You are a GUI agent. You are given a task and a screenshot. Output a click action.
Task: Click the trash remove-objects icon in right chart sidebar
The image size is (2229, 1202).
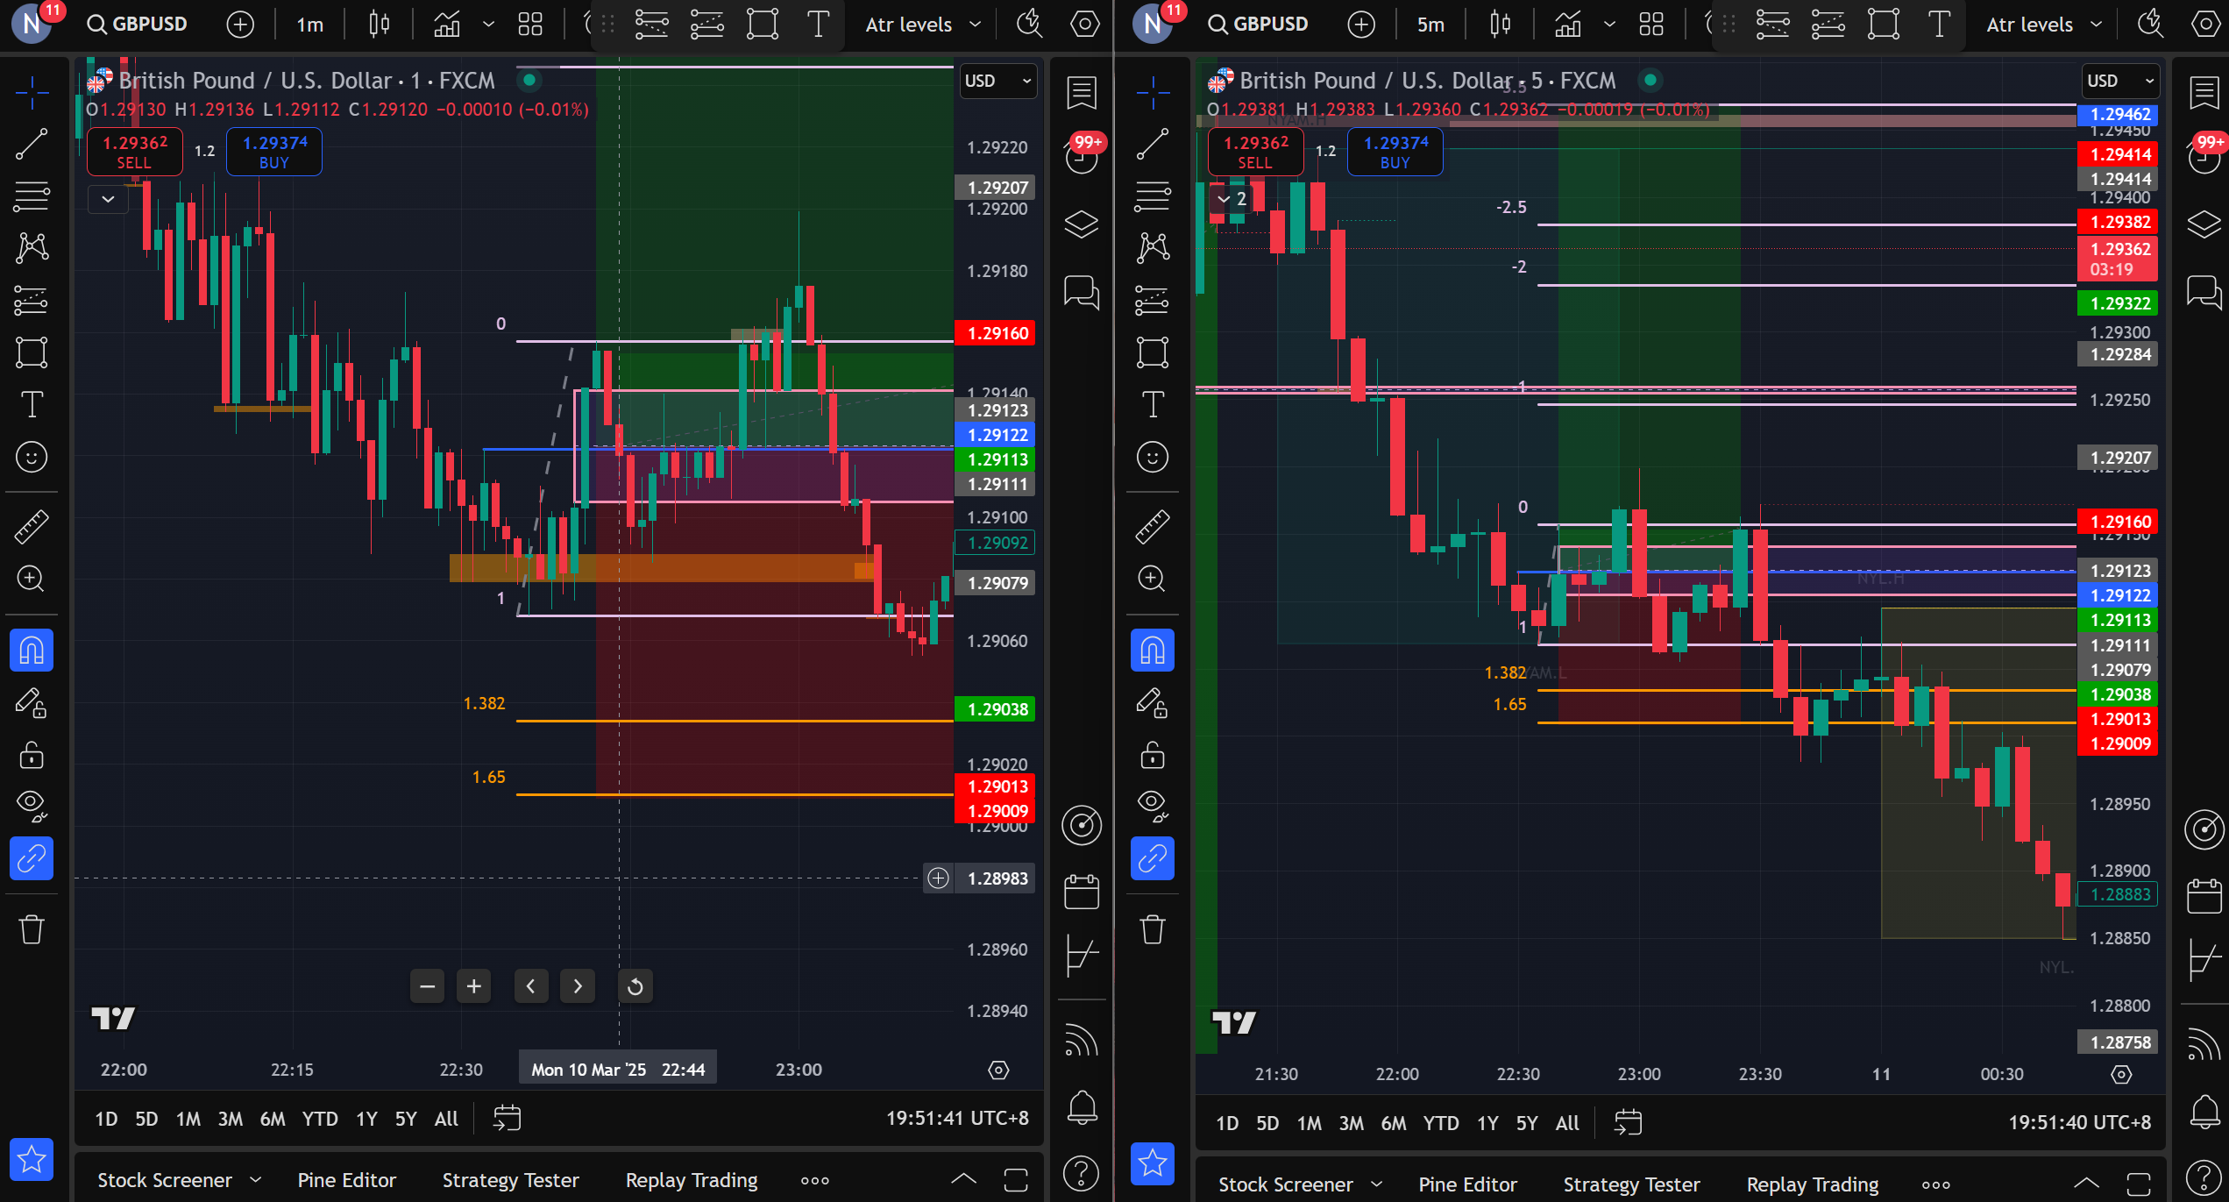1152,928
